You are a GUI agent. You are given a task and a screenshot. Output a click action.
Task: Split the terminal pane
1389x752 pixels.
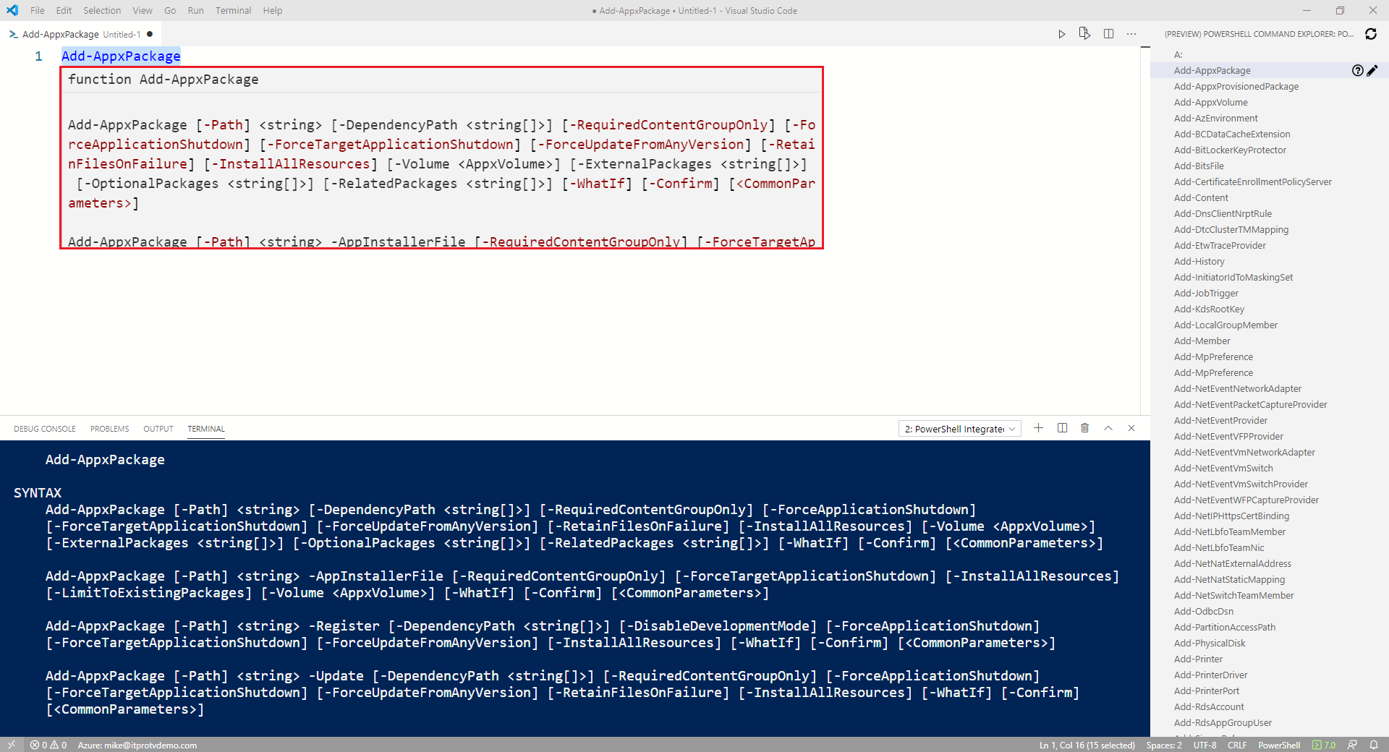[x=1062, y=428]
